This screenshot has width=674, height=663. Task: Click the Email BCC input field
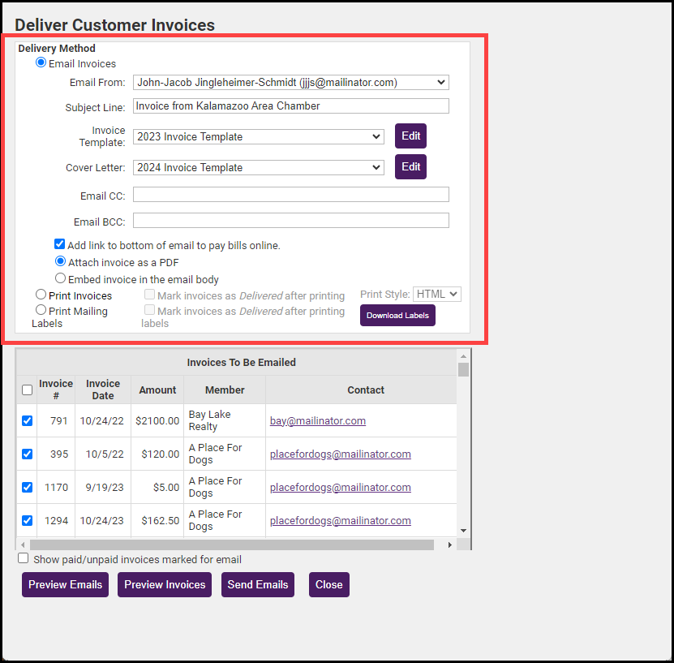tap(290, 221)
